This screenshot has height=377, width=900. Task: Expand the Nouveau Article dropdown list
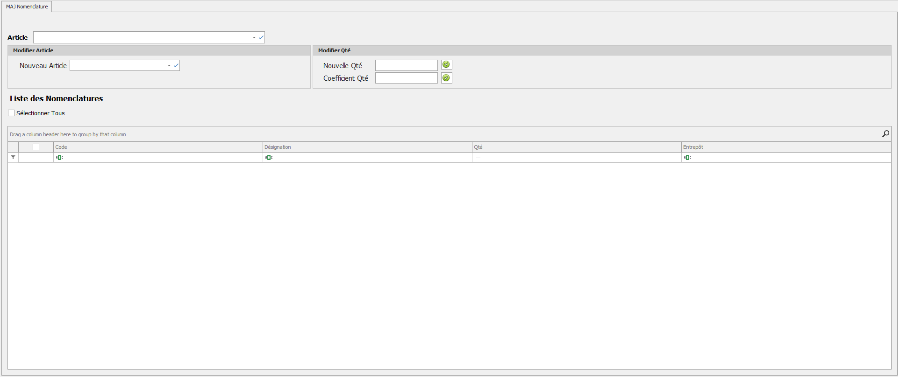169,66
